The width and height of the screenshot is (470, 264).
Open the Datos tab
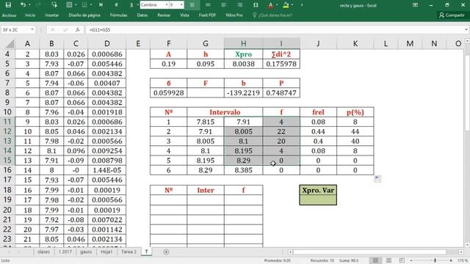pos(142,15)
